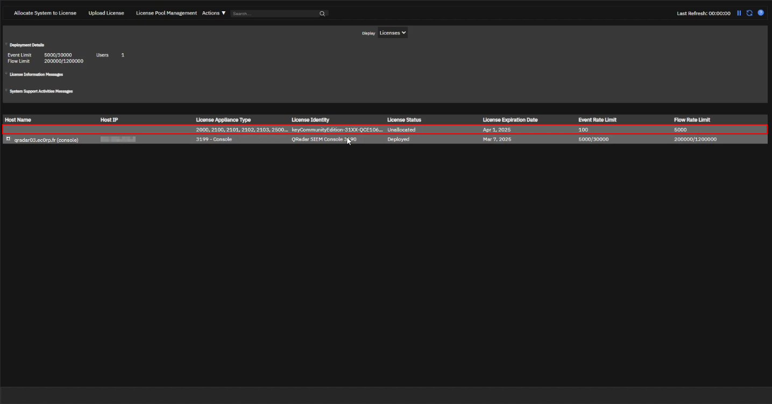Viewport: 772px width, 404px height.
Task: Click the console row's 5000/30000 event rate
Action: pos(592,139)
